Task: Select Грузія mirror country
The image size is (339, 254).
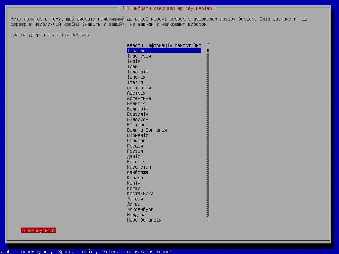Action: (164, 151)
